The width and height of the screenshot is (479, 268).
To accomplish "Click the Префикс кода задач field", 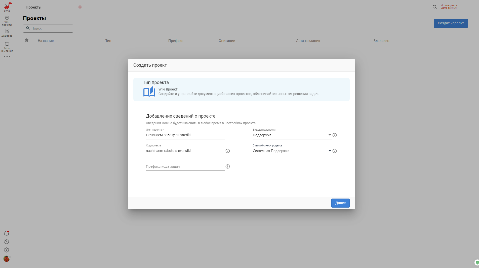I will pos(185,166).
